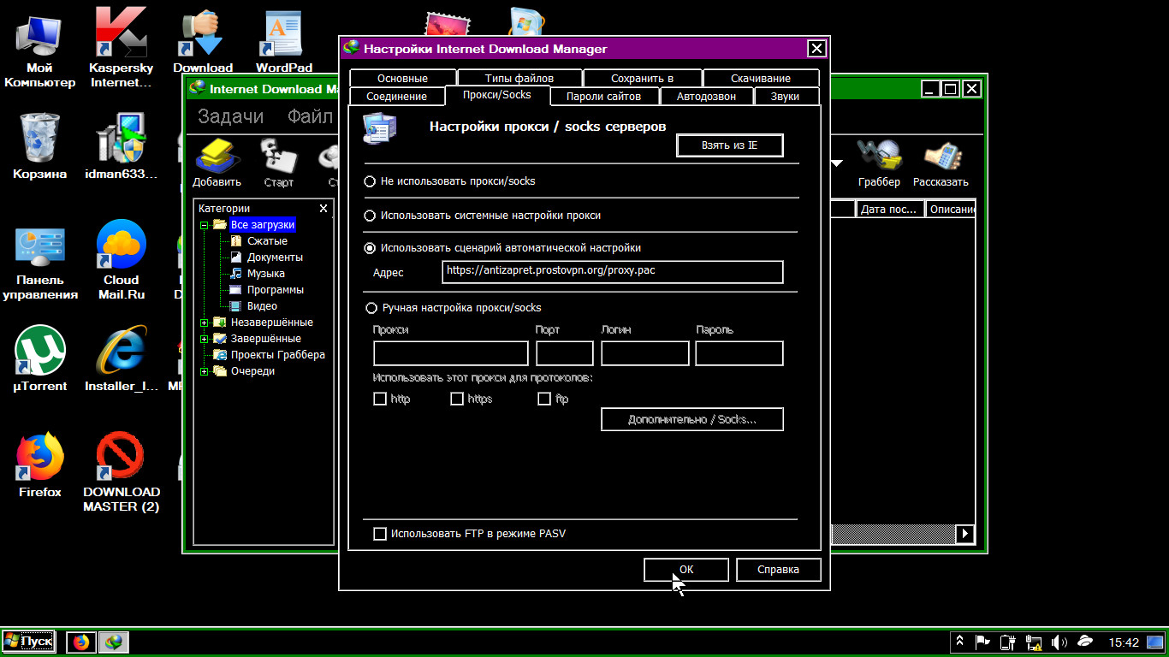Expand the 'Завершённые' tree node
This screenshot has width=1169, height=657.
pyautogui.click(x=205, y=339)
